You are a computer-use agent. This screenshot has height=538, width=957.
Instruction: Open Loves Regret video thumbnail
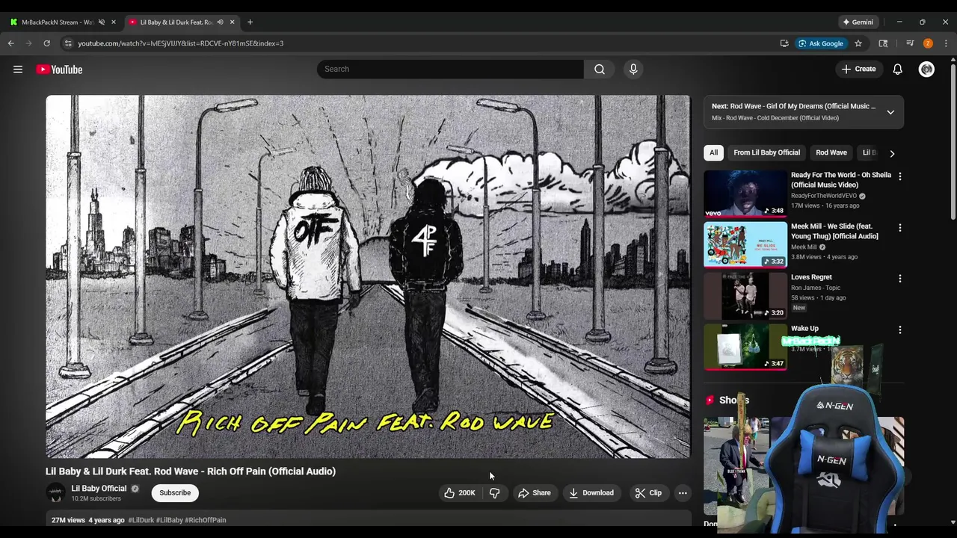coord(745,296)
